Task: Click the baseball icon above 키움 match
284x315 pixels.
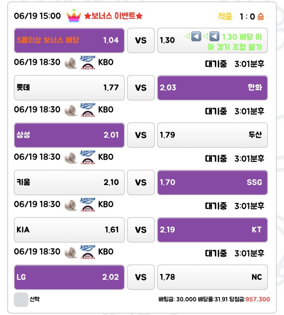Action: (70, 157)
